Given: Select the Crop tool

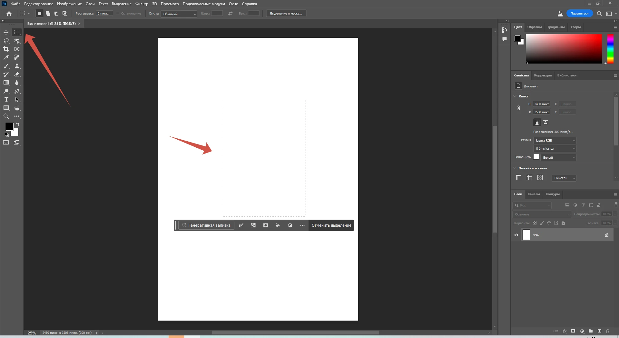Looking at the screenshot, I should click(x=6, y=49).
